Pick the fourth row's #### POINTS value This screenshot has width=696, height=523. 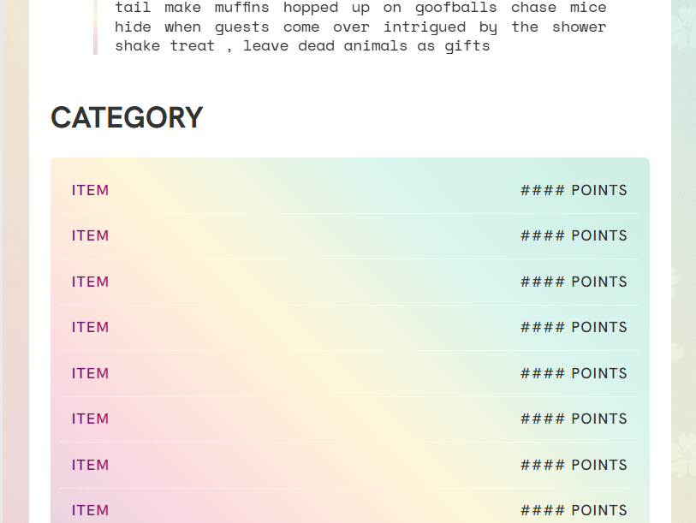(574, 327)
